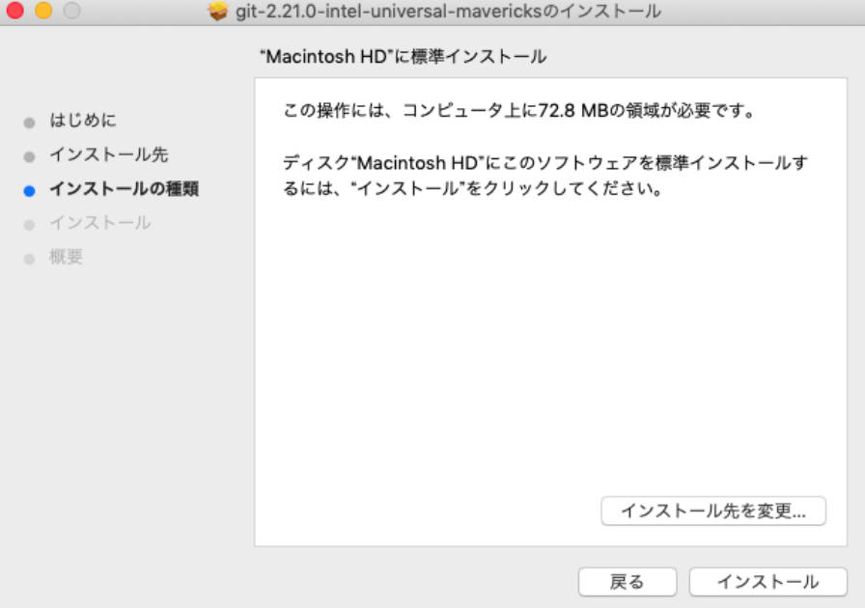Click the heading "Macintosh HD"に標準インストール

[404, 56]
